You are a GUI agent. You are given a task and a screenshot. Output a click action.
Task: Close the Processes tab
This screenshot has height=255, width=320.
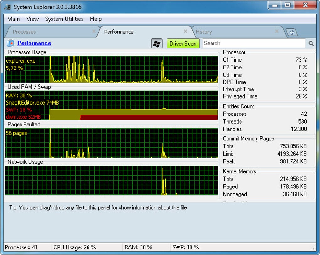click(94, 31)
